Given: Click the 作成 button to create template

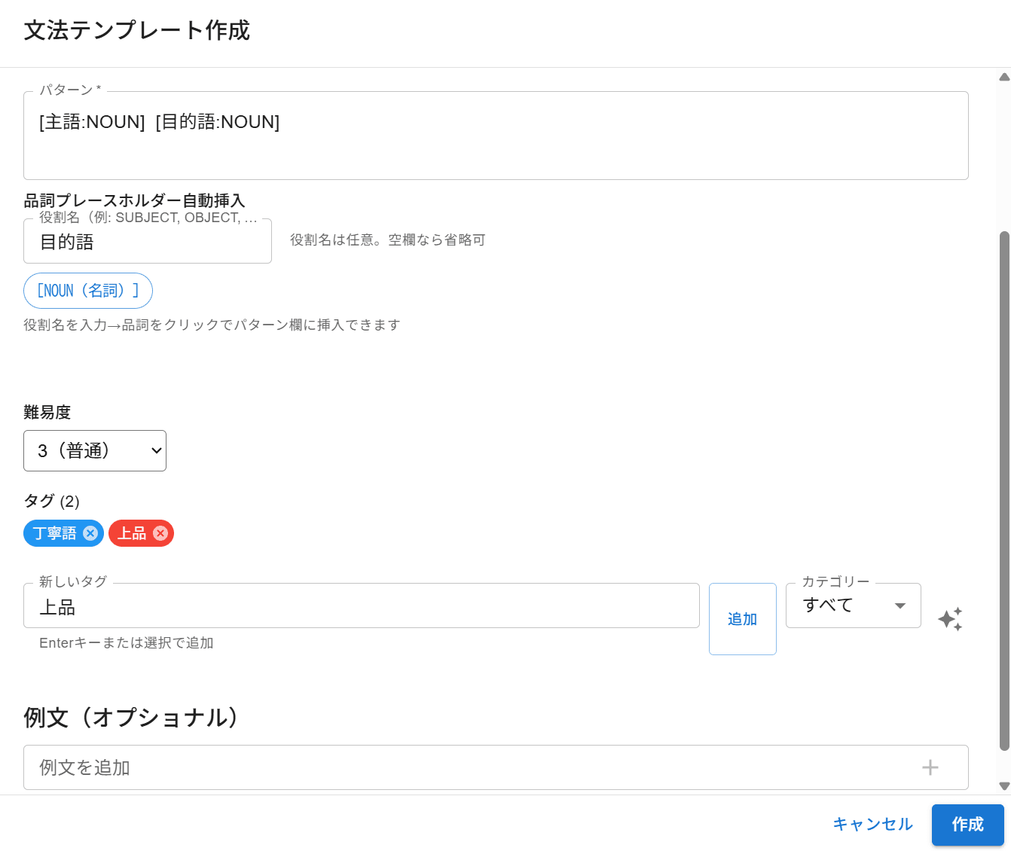Looking at the screenshot, I should 967,825.
